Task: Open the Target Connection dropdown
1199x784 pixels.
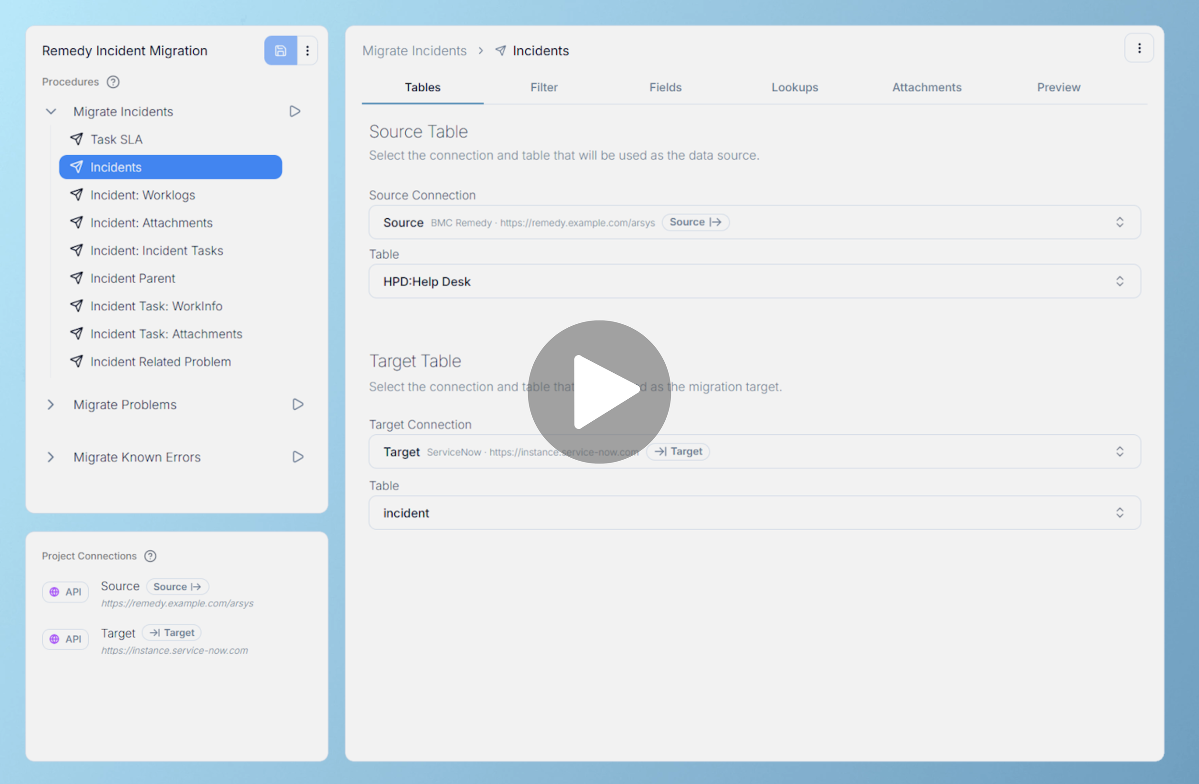Action: pos(755,451)
